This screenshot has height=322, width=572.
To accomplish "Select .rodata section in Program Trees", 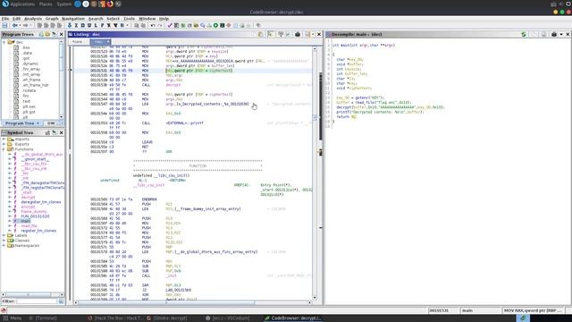I will (x=29, y=90).
